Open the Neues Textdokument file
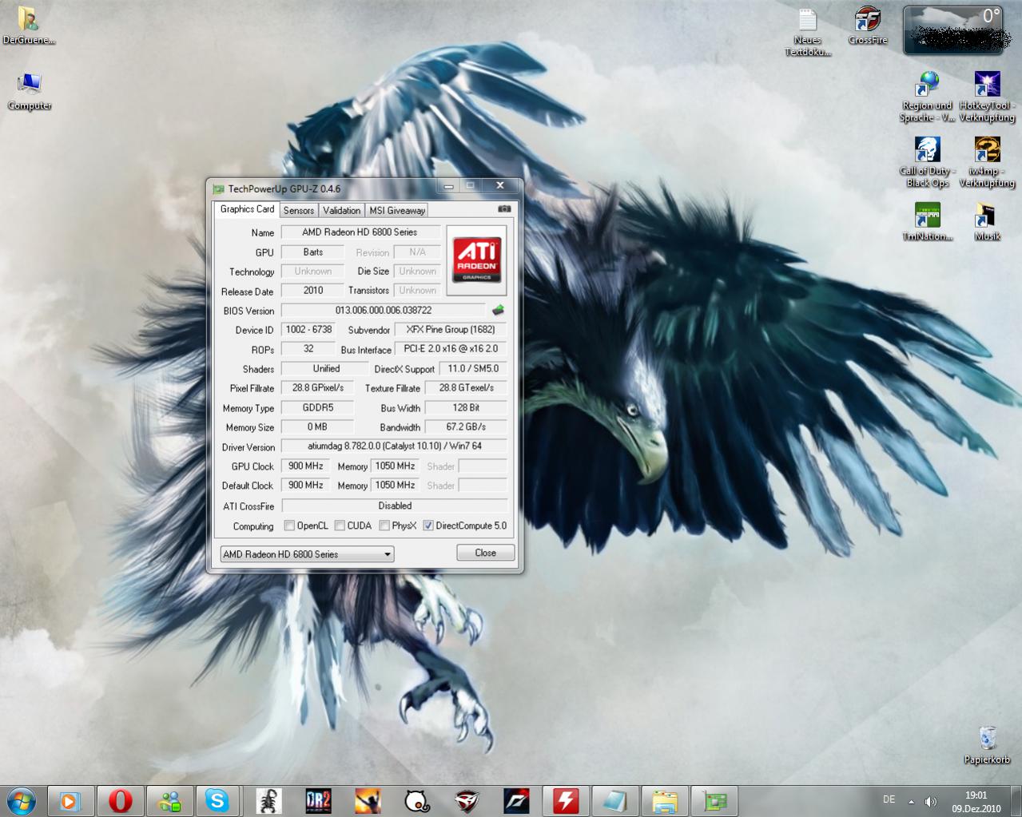This screenshot has height=817, width=1022. click(807, 32)
